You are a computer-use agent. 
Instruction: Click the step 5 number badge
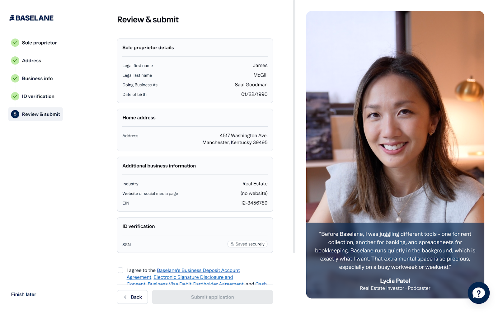click(15, 114)
